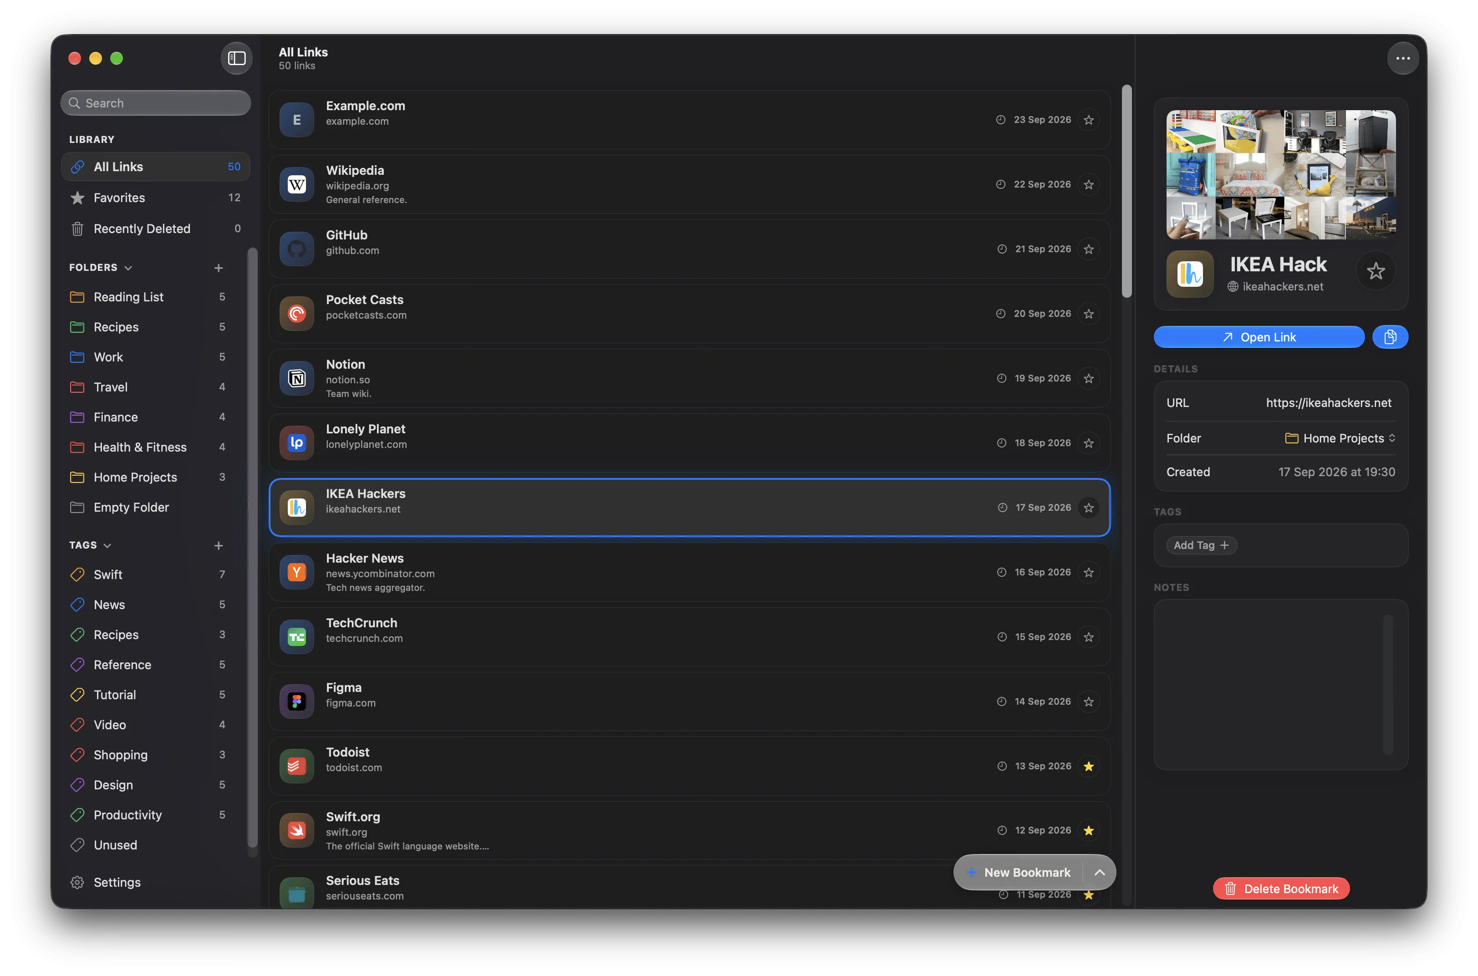Screen dimensions: 1478x976
Task: Favorite the Example.com bookmark with its star
Action: 1088,120
